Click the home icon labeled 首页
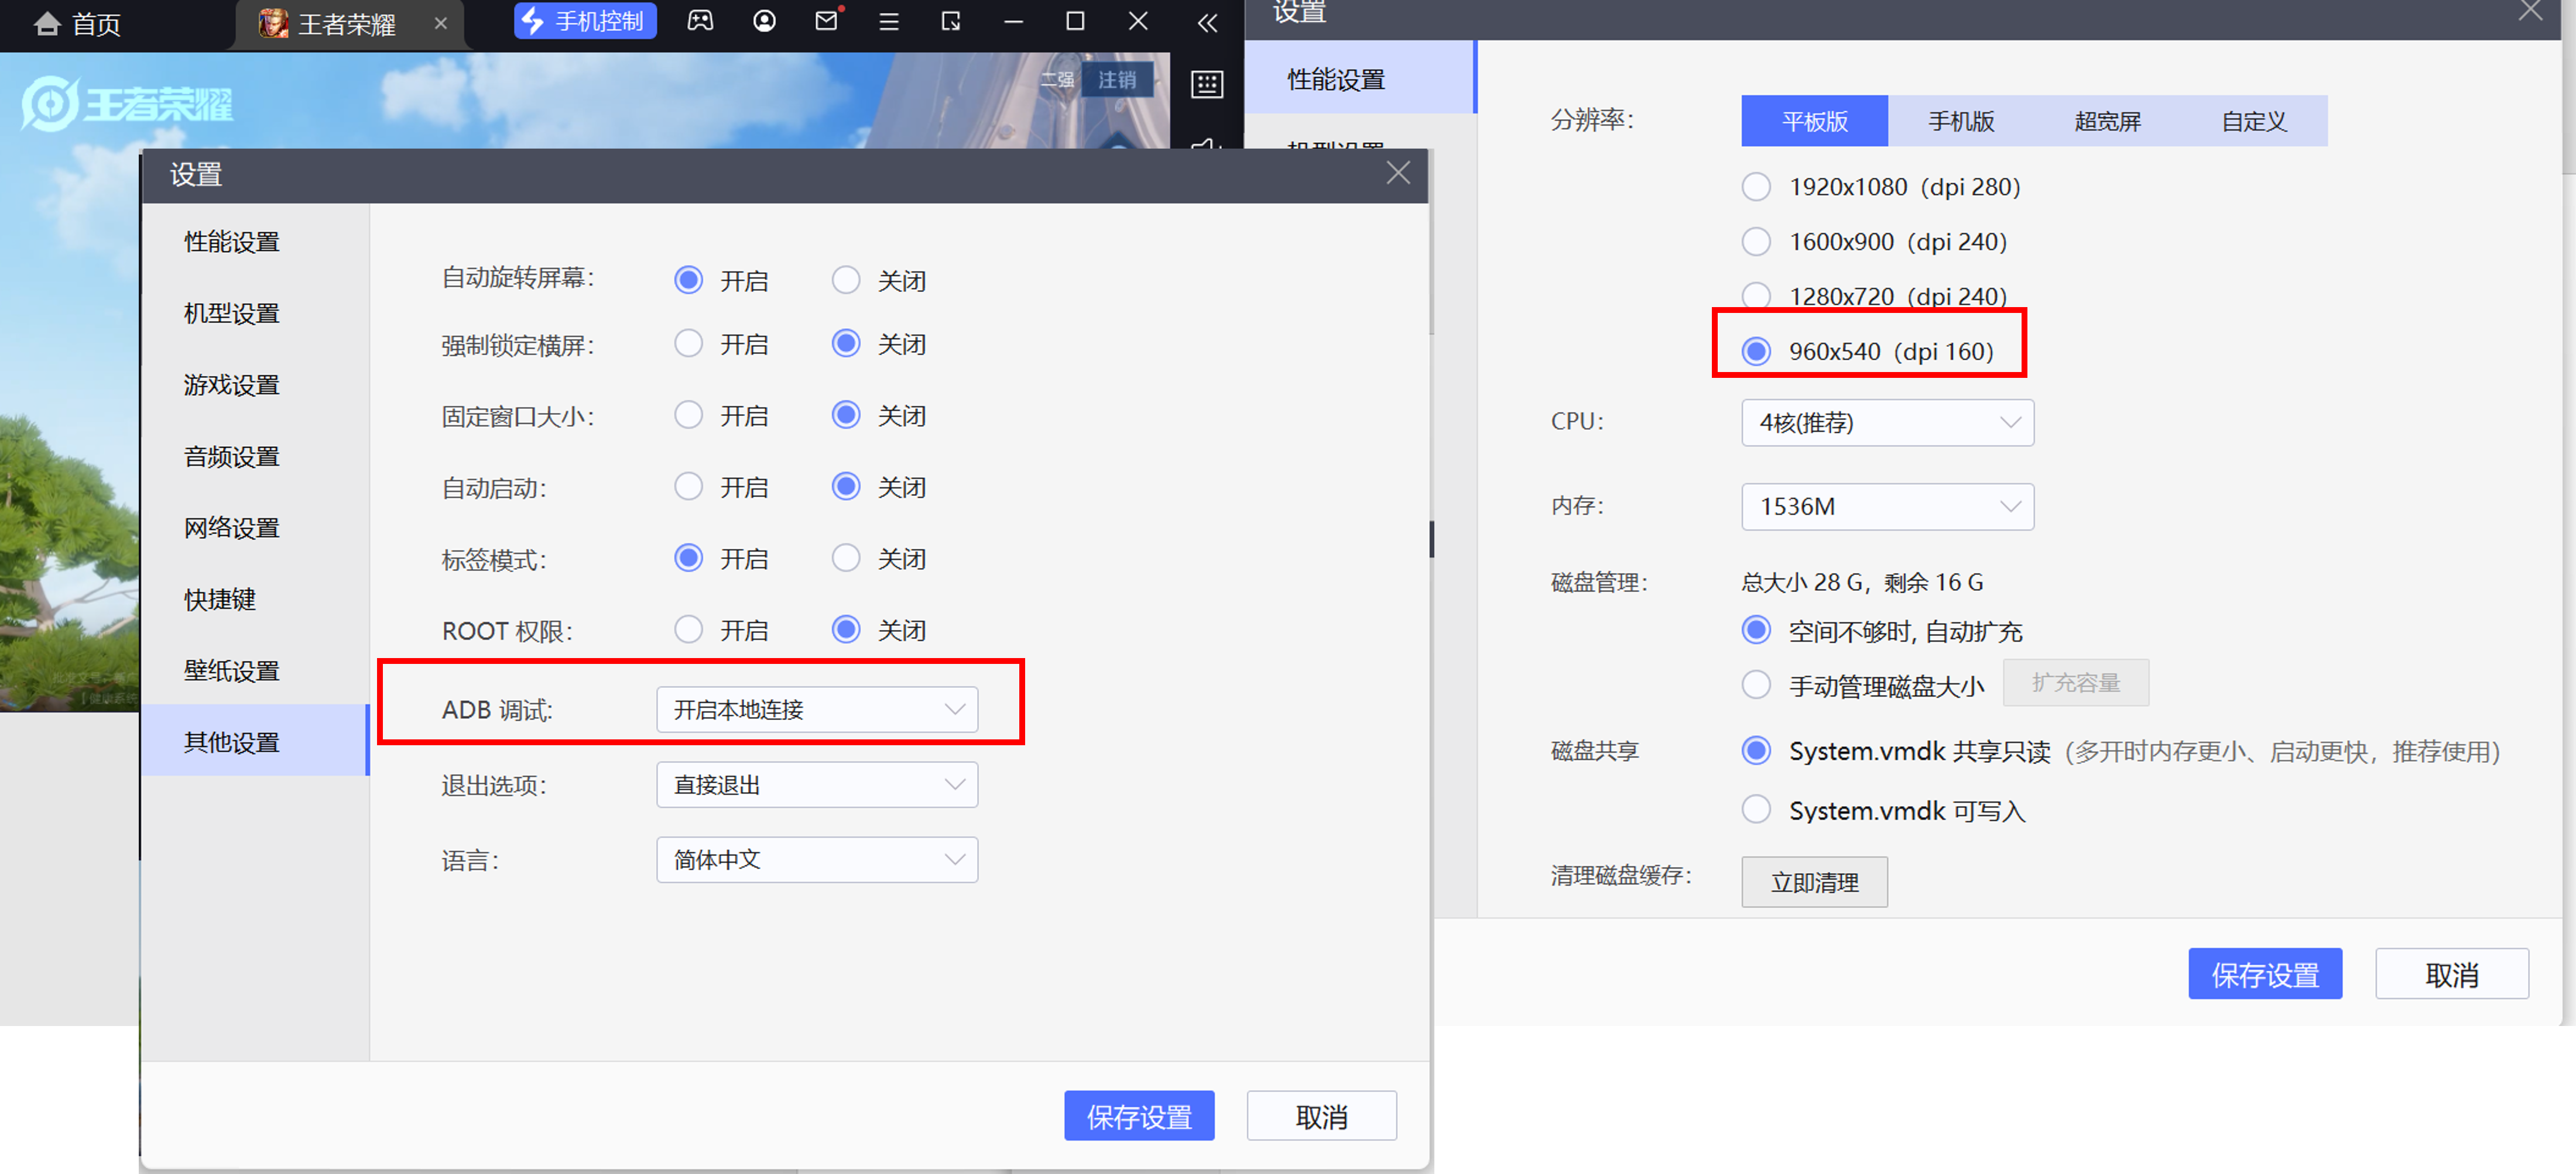Screen dimensions: 2576x1174 click(76, 23)
